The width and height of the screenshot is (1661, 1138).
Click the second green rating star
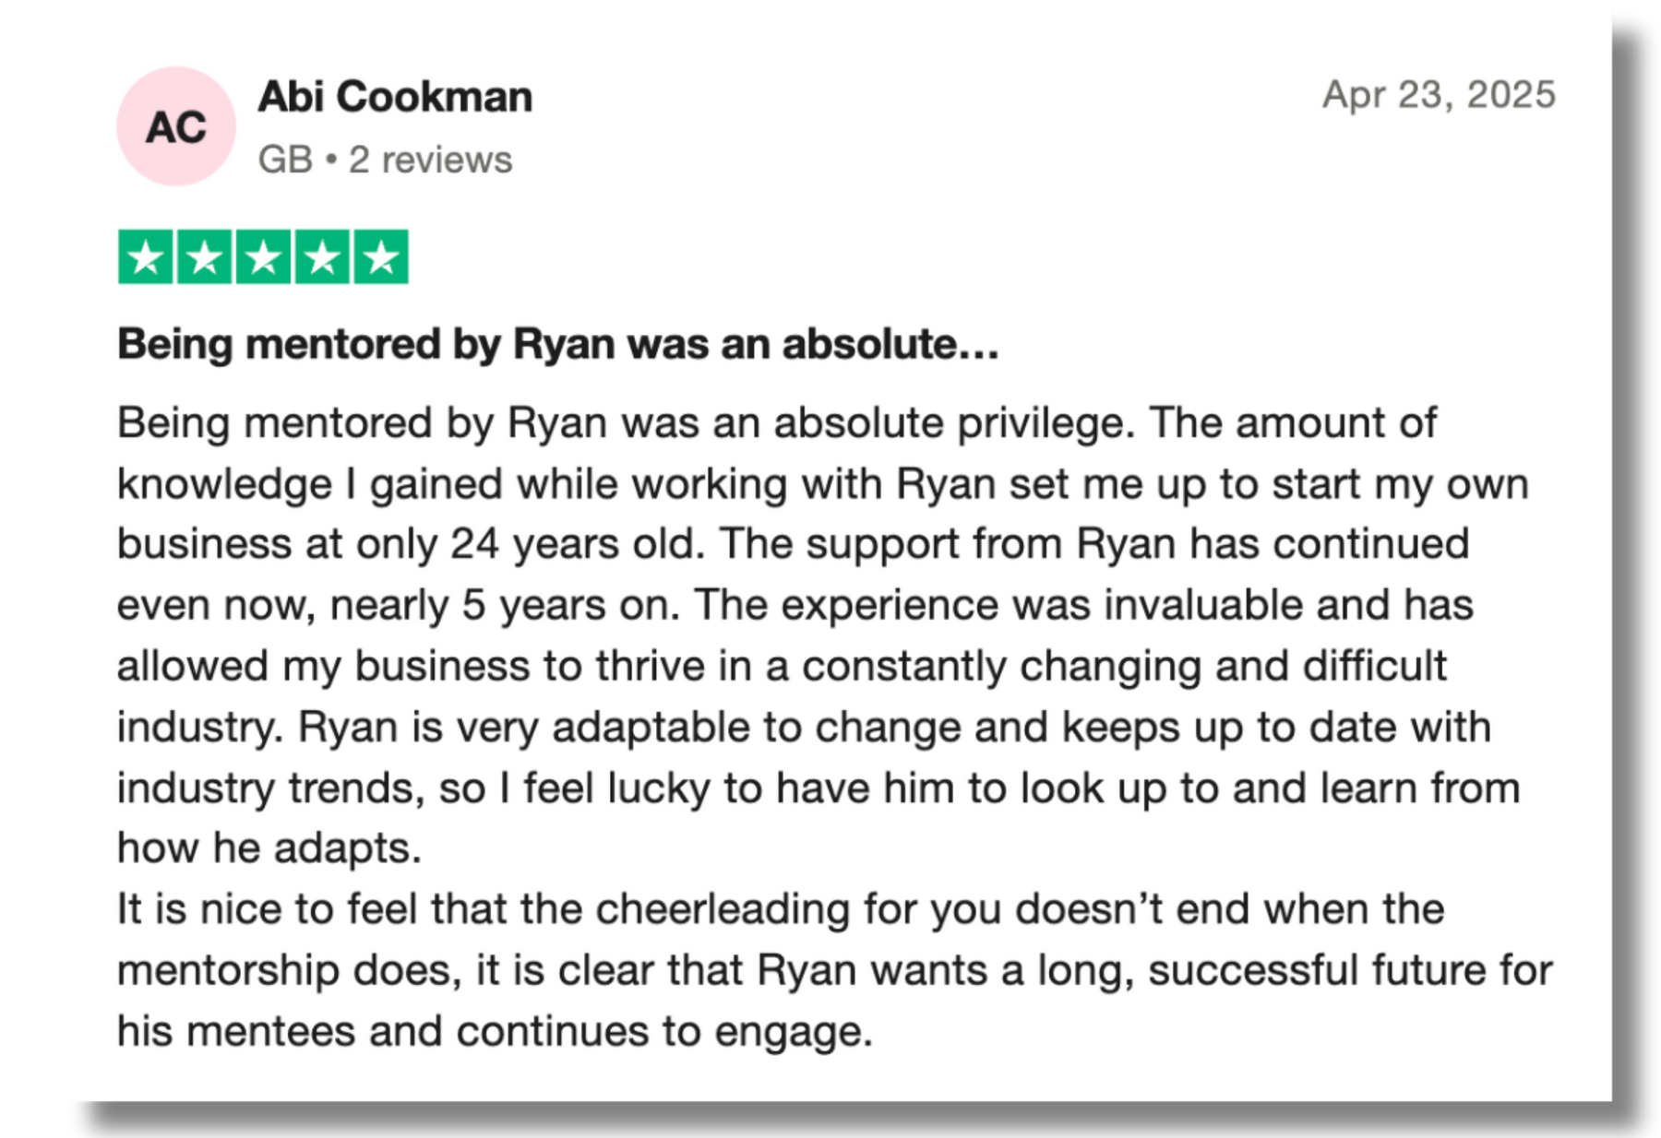[x=205, y=256]
